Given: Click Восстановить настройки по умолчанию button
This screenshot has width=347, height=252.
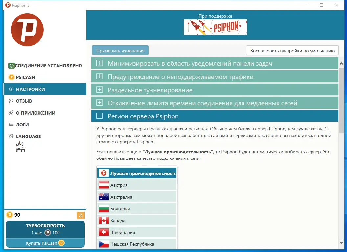Looking at the screenshot, I should click(292, 51).
